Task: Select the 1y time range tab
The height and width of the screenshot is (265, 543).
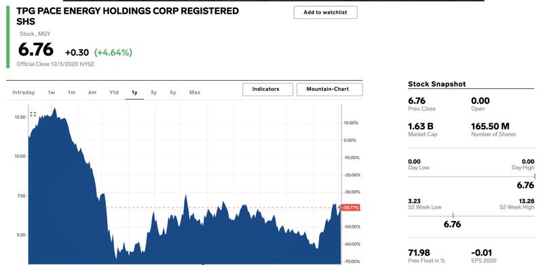Action: coord(134,92)
